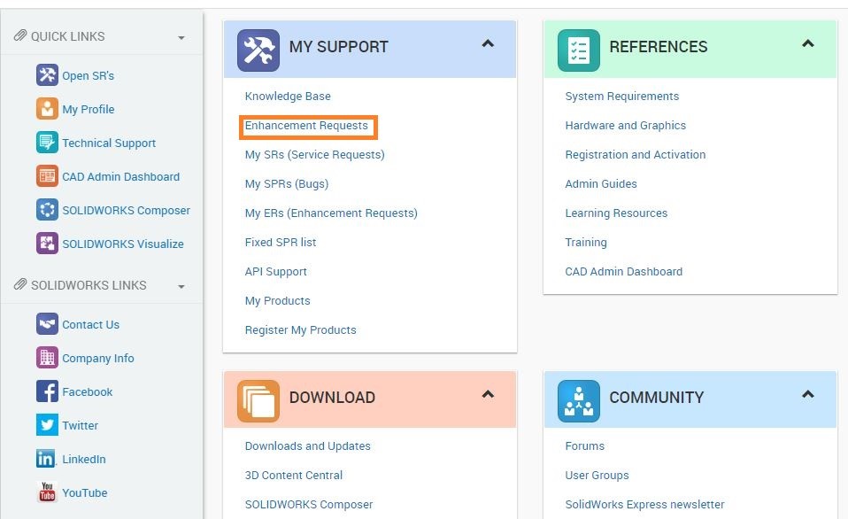Collapse the Download panel chevron
Image resolution: width=848 pixels, height=519 pixels.
pyautogui.click(x=488, y=394)
